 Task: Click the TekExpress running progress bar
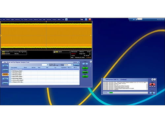[x=128, y=92]
